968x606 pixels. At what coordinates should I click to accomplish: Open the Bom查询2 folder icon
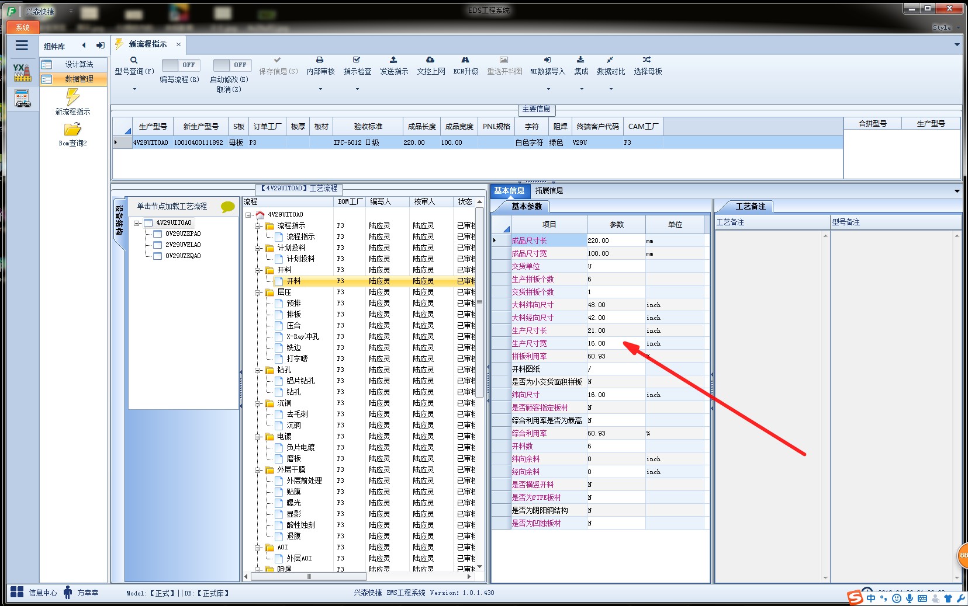(72, 130)
